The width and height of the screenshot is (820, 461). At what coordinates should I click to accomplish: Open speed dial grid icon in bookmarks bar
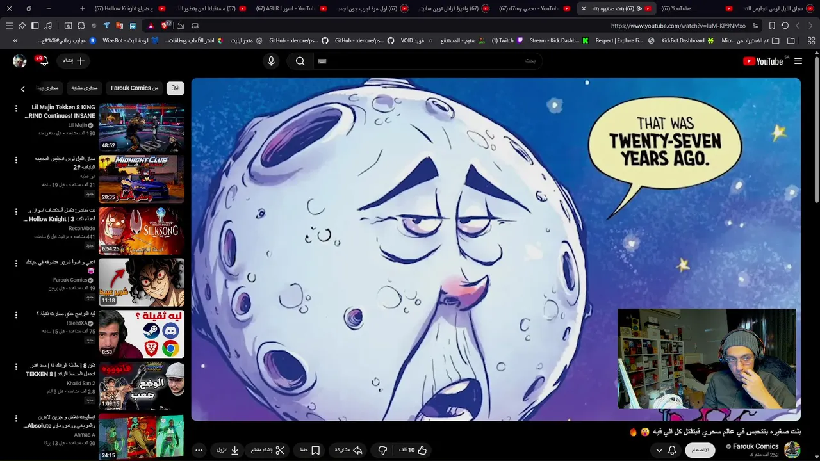point(811,40)
